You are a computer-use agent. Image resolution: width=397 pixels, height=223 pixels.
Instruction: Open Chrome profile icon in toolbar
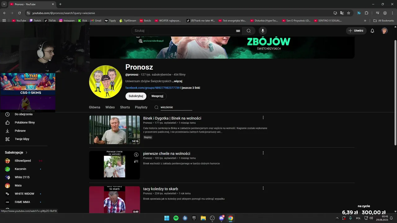[385, 13]
